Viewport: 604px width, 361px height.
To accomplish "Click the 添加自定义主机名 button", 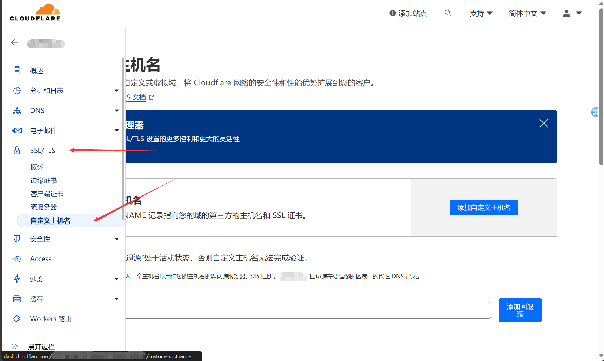I will (x=484, y=208).
